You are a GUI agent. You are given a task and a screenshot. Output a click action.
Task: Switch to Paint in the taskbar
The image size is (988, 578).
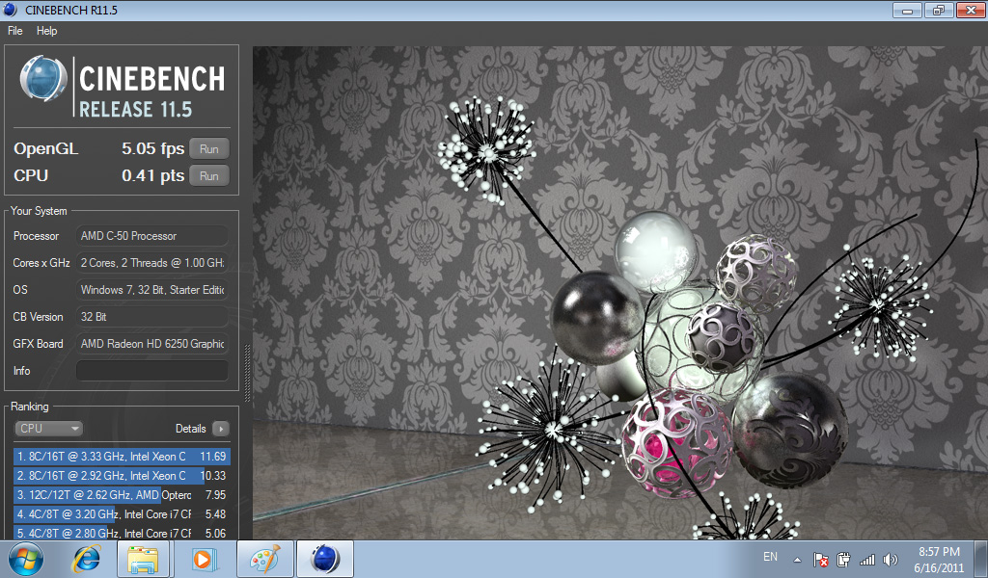tap(265, 559)
